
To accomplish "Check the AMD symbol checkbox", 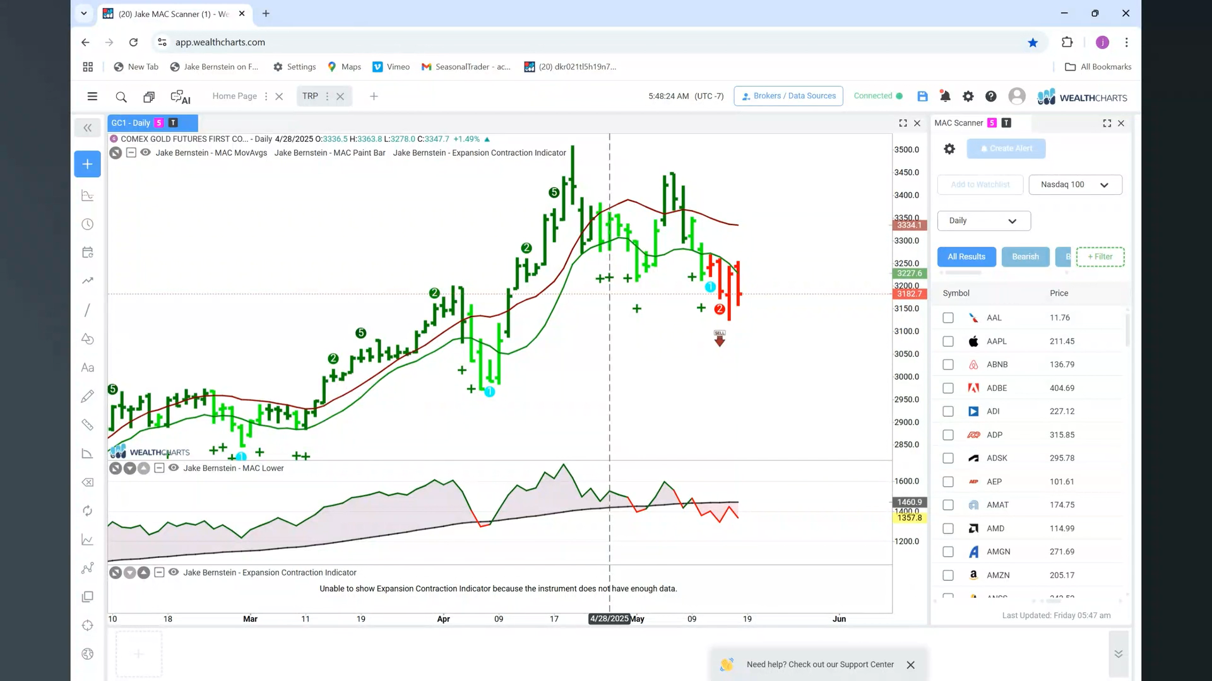I will click(948, 528).
